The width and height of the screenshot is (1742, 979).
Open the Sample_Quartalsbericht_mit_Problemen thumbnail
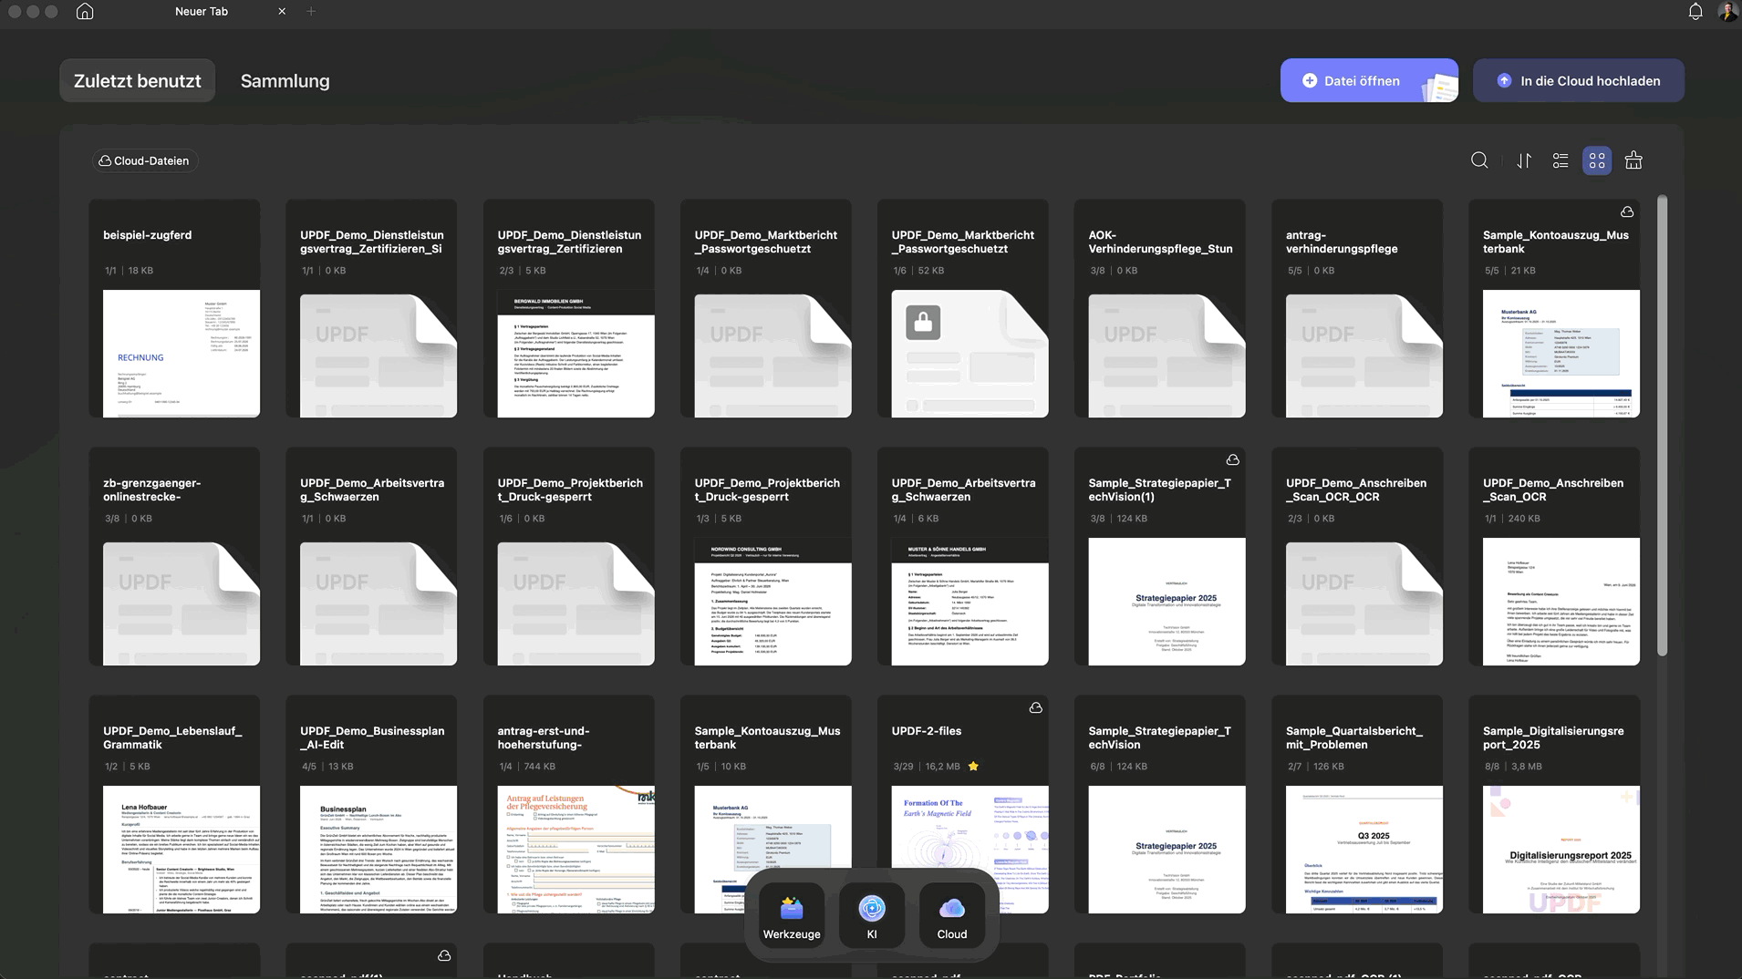[1364, 850]
